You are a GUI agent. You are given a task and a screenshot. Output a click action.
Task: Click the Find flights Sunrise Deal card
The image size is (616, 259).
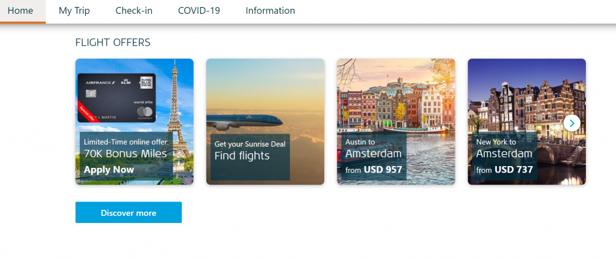(265, 122)
